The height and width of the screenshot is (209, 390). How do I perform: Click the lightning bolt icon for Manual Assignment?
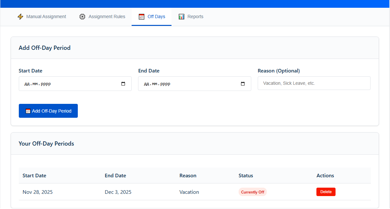pyautogui.click(x=20, y=16)
